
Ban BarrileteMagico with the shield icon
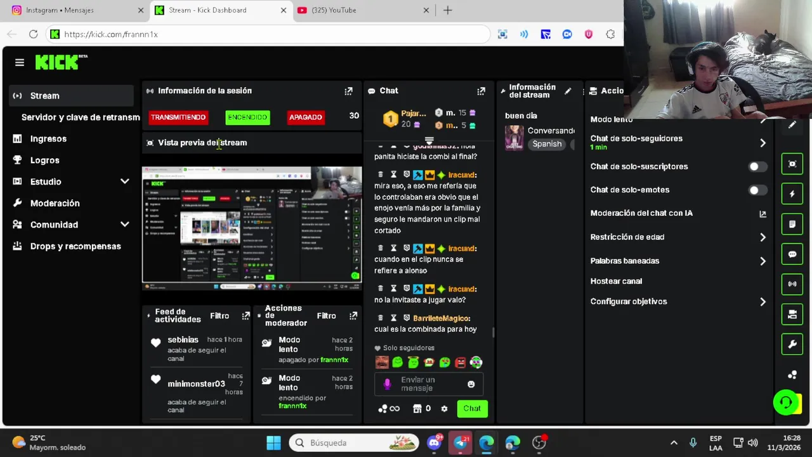pyautogui.click(x=406, y=318)
